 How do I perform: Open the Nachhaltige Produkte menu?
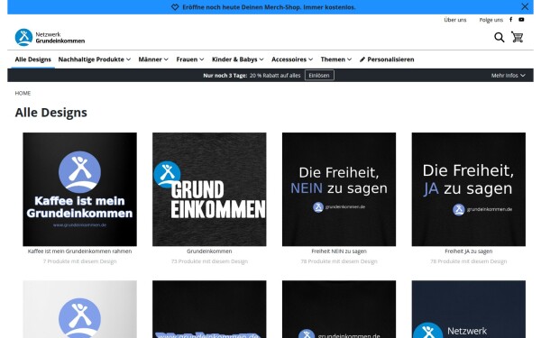tap(94, 59)
